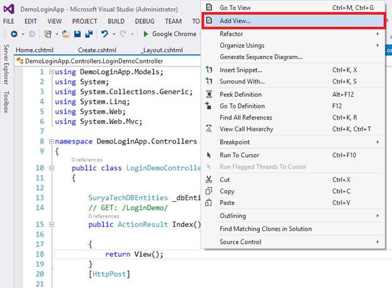Image resolution: width=392 pixels, height=288 pixels.
Task: Open the PROJECT menu
Action: (84, 21)
